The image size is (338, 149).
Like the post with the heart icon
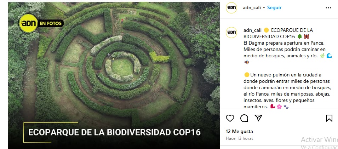(230, 118)
